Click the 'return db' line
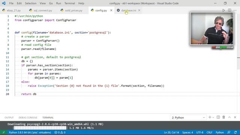Image resolution: width=240 pixels, height=135 pixels. coord(29,94)
